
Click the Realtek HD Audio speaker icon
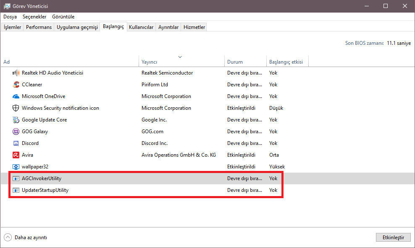(16, 73)
